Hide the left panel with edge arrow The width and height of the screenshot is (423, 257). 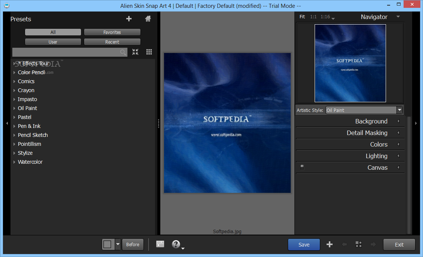(x=7, y=123)
